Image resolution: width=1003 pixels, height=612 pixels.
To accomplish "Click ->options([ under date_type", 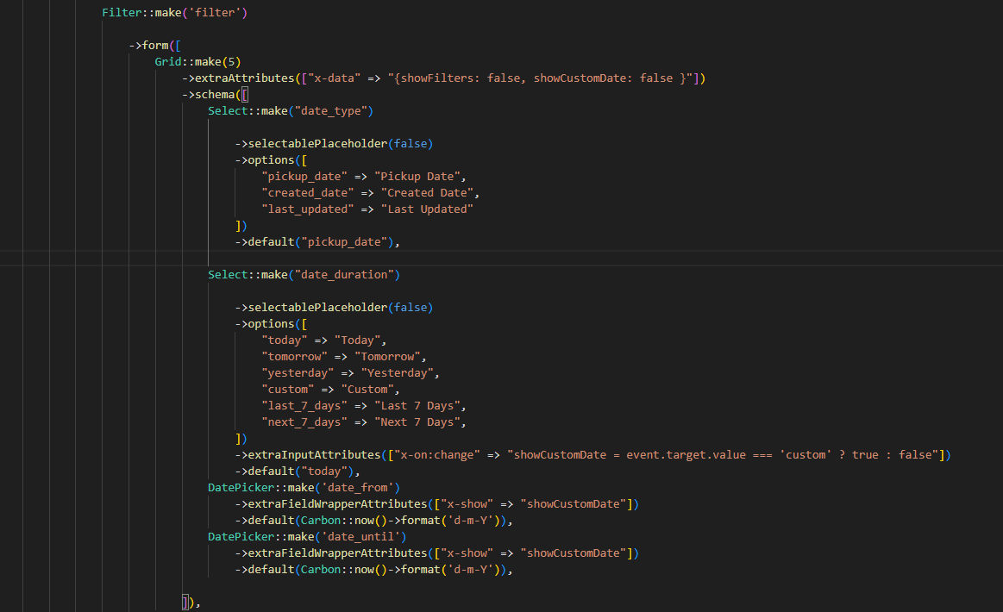I will (271, 159).
